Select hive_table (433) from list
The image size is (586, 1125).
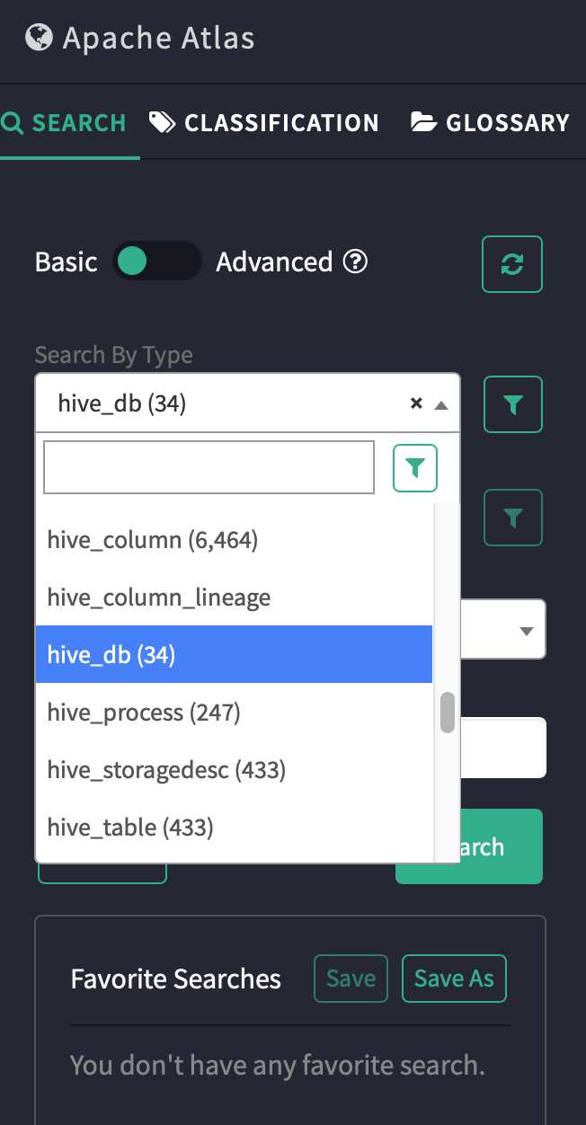coord(234,828)
